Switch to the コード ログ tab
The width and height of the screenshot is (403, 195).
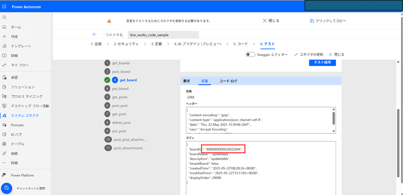228,81
